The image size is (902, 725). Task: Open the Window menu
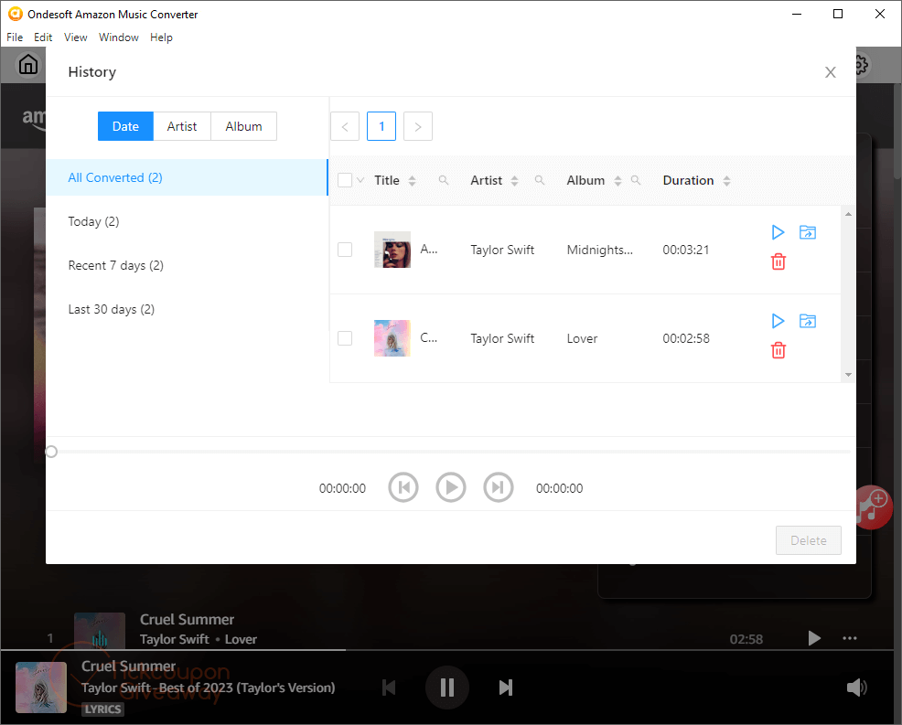(x=119, y=37)
